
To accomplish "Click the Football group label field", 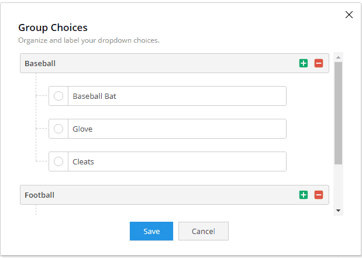I will point(159,195).
